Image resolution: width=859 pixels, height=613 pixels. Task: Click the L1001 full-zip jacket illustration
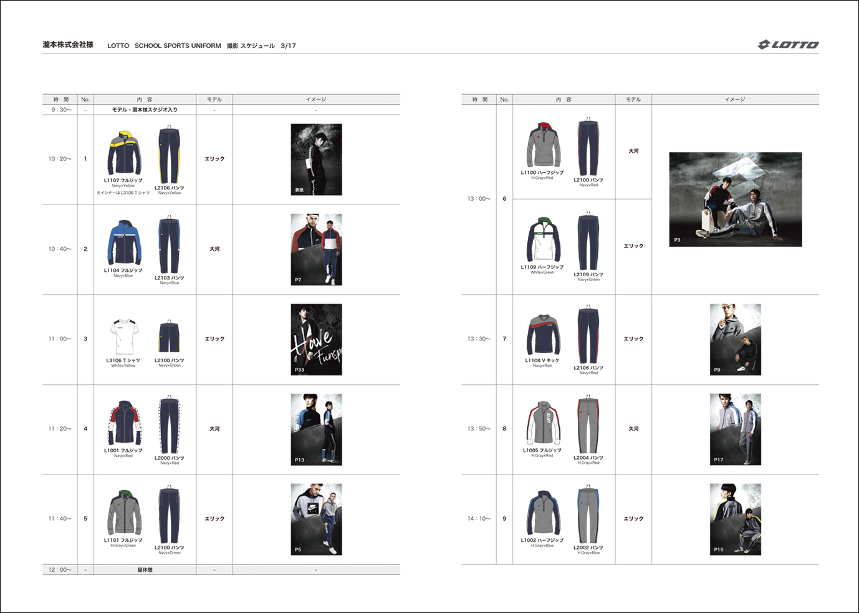pyautogui.click(x=124, y=423)
